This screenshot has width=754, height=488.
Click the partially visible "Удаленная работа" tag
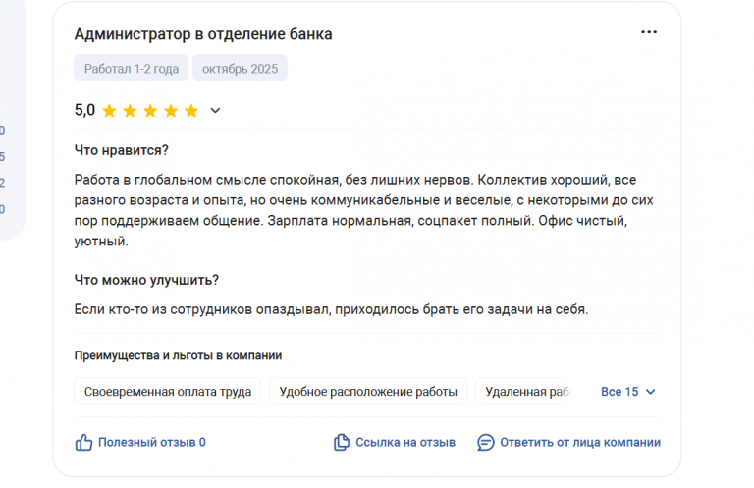[526, 392]
